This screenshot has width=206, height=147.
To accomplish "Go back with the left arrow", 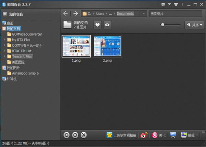I will coord(66,13).
